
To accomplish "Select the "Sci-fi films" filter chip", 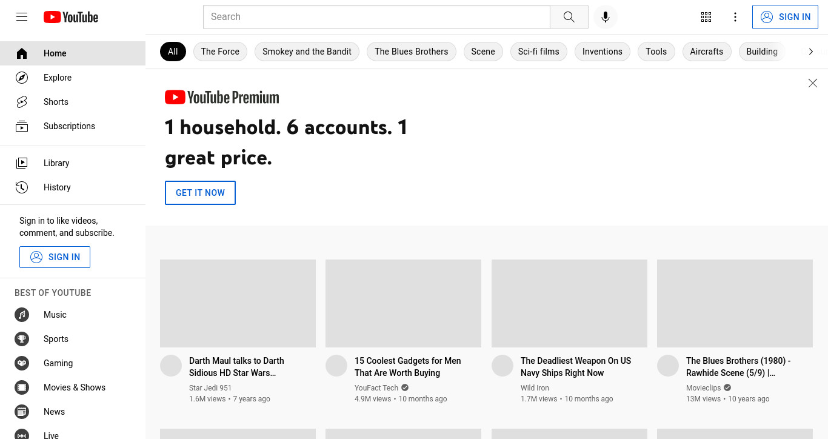I will [x=538, y=52].
